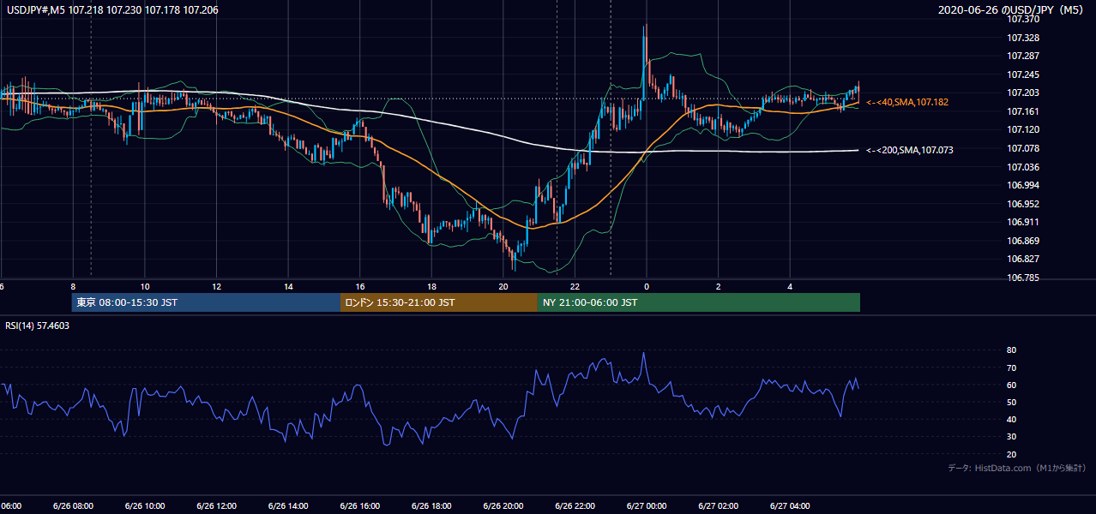Click price scale value 107.245
The width and height of the screenshot is (1096, 514).
click(1023, 75)
